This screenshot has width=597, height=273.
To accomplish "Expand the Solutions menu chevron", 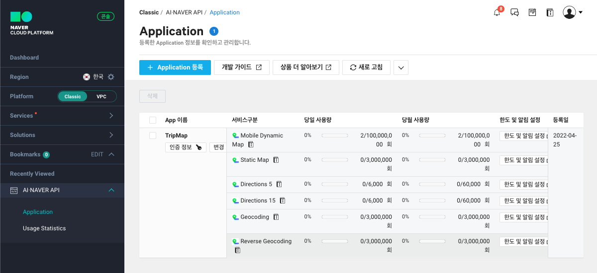I will 111,135.
